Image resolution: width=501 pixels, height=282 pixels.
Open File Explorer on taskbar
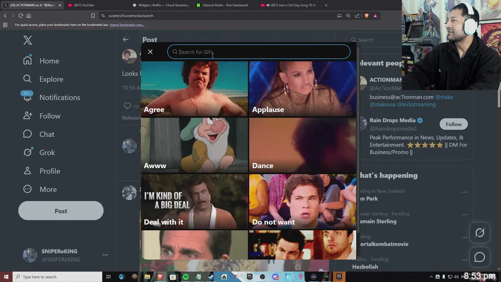(x=147, y=277)
